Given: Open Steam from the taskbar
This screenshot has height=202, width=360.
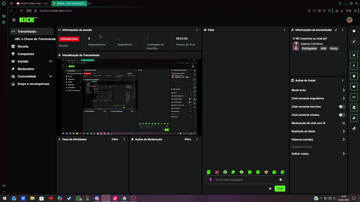Looking at the screenshot, I should pyautogui.click(x=69, y=198).
